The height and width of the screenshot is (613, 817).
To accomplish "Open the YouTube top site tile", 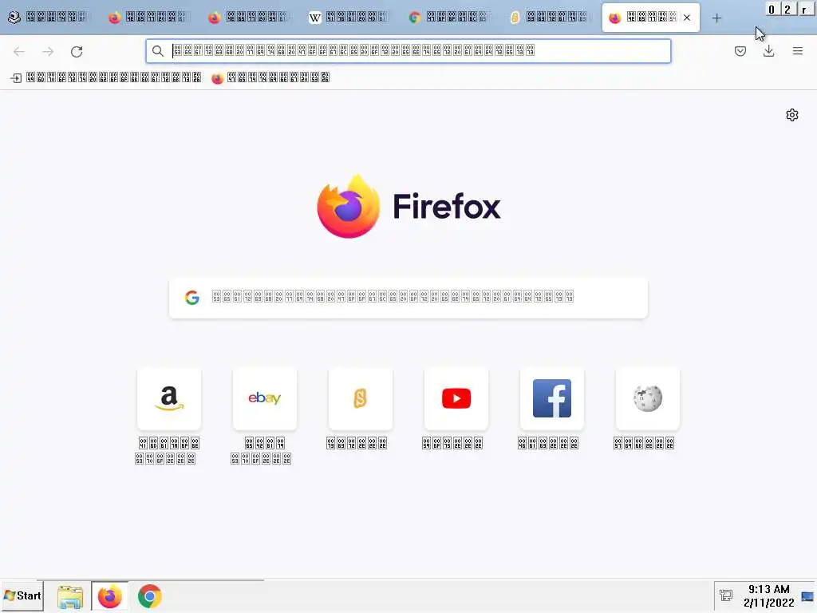I will coord(456,399).
